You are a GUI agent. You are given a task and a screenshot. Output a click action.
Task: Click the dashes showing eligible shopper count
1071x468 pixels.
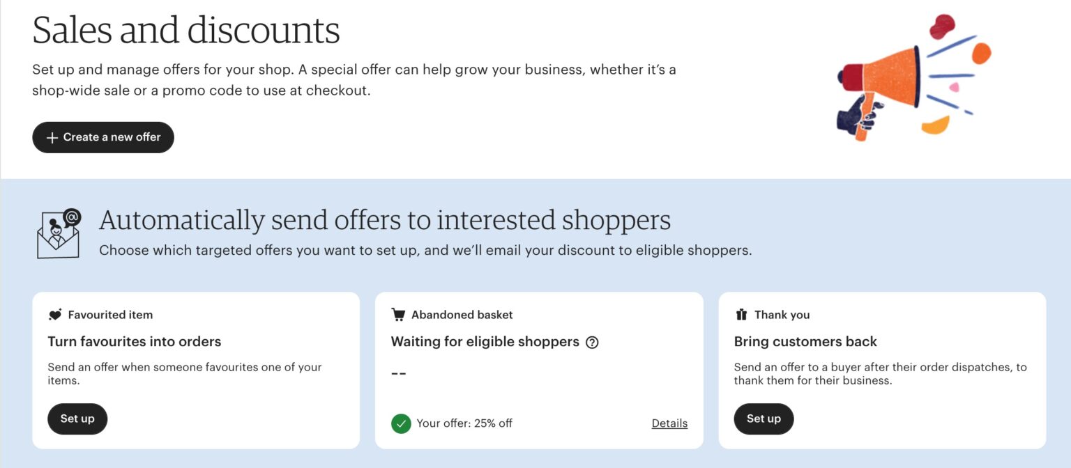click(399, 373)
